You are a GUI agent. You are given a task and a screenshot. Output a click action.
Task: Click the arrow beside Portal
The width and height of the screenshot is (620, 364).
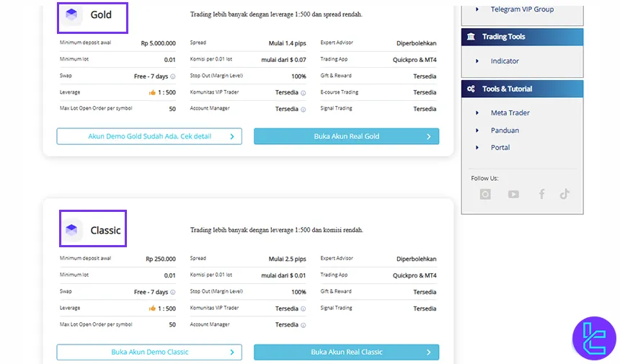[x=477, y=148]
